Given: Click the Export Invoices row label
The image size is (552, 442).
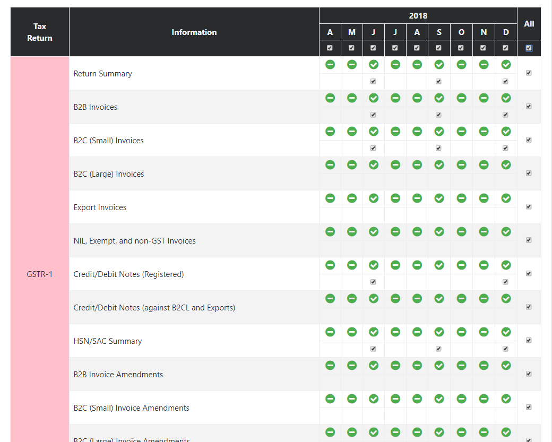Looking at the screenshot, I should [100, 207].
